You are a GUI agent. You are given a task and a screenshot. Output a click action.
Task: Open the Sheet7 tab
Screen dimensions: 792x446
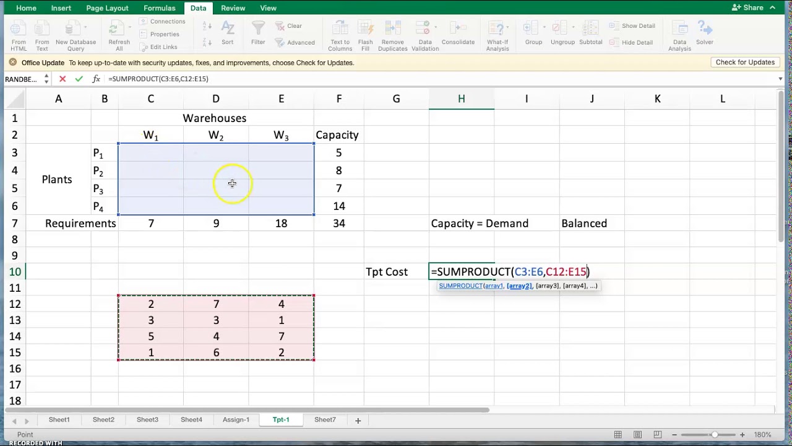click(325, 420)
